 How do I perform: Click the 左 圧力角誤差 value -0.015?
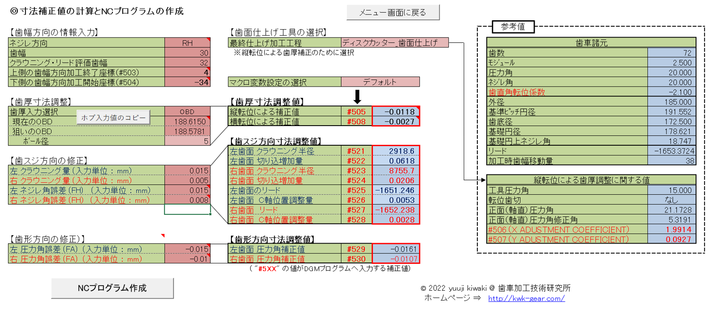187,249
